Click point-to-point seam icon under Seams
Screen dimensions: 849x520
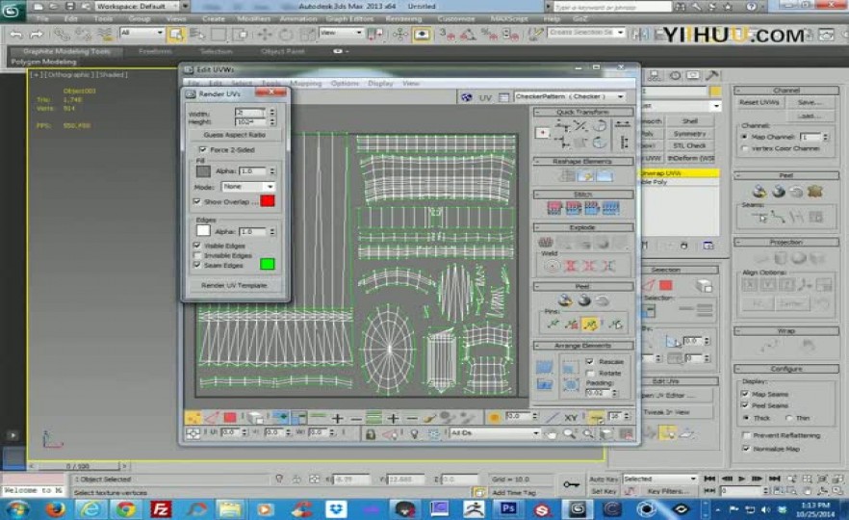tap(778, 218)
